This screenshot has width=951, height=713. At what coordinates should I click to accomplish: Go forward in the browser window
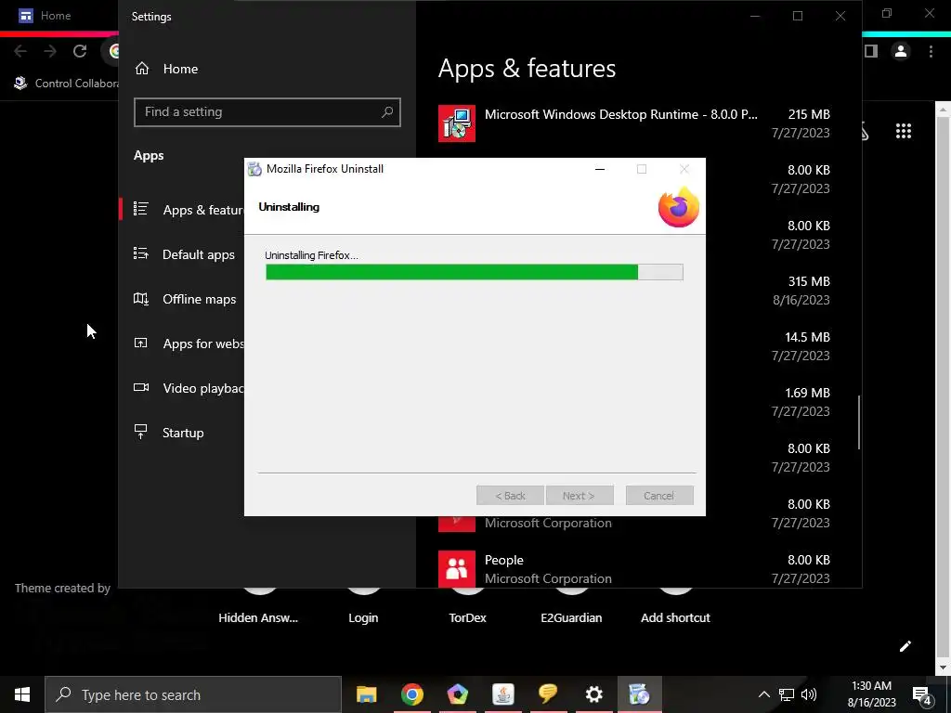(50, 52)
